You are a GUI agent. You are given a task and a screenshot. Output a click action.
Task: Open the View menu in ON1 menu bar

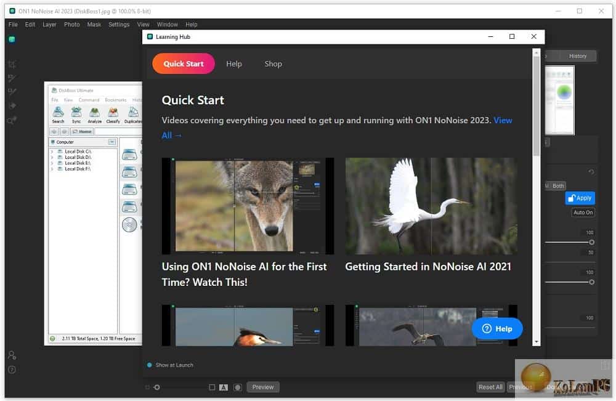(143, 25)
